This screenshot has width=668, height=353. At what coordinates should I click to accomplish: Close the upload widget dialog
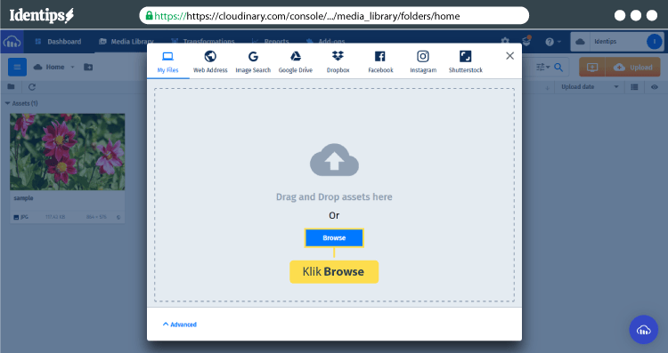(x=510, y=56)
